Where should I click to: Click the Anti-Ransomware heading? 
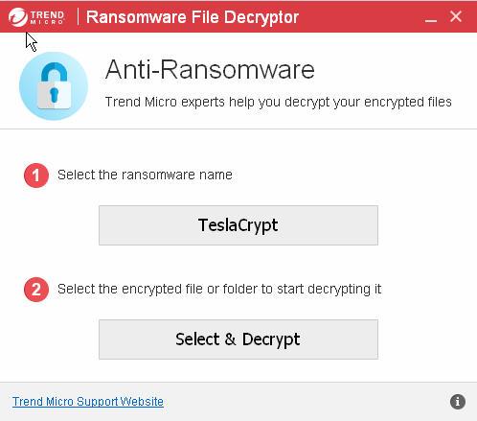(210, 70)
